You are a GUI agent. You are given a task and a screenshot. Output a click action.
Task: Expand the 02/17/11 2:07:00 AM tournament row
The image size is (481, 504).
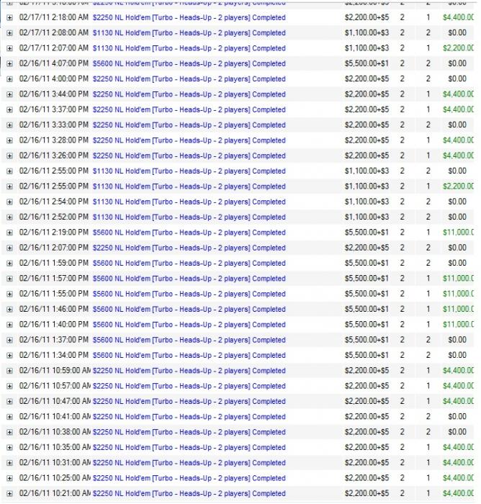pyautogui.click(x=9, y=48)
